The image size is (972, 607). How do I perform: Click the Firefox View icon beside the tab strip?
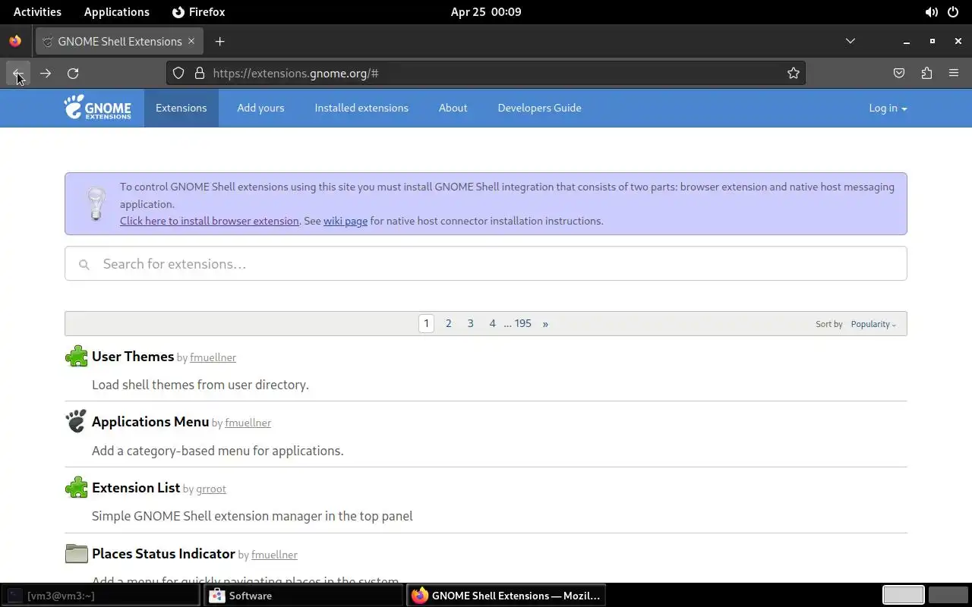(x=15, y=41)
